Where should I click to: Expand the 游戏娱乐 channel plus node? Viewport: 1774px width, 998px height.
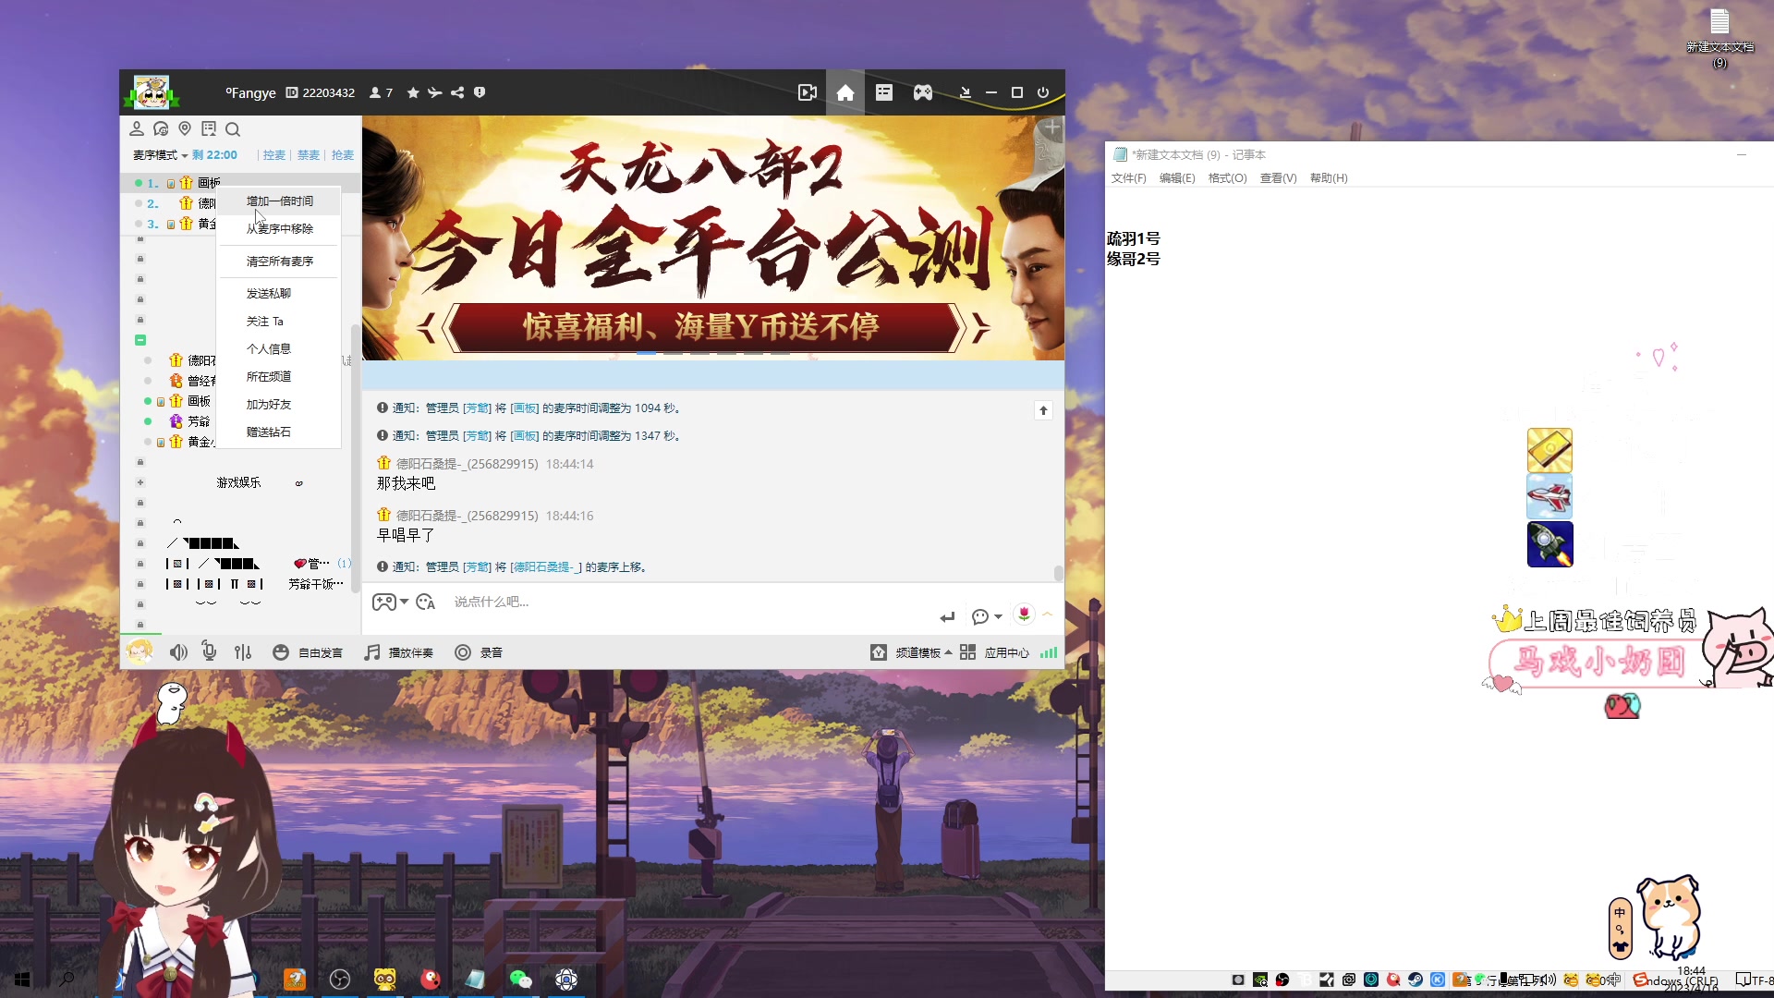click(x=140, y=482)
